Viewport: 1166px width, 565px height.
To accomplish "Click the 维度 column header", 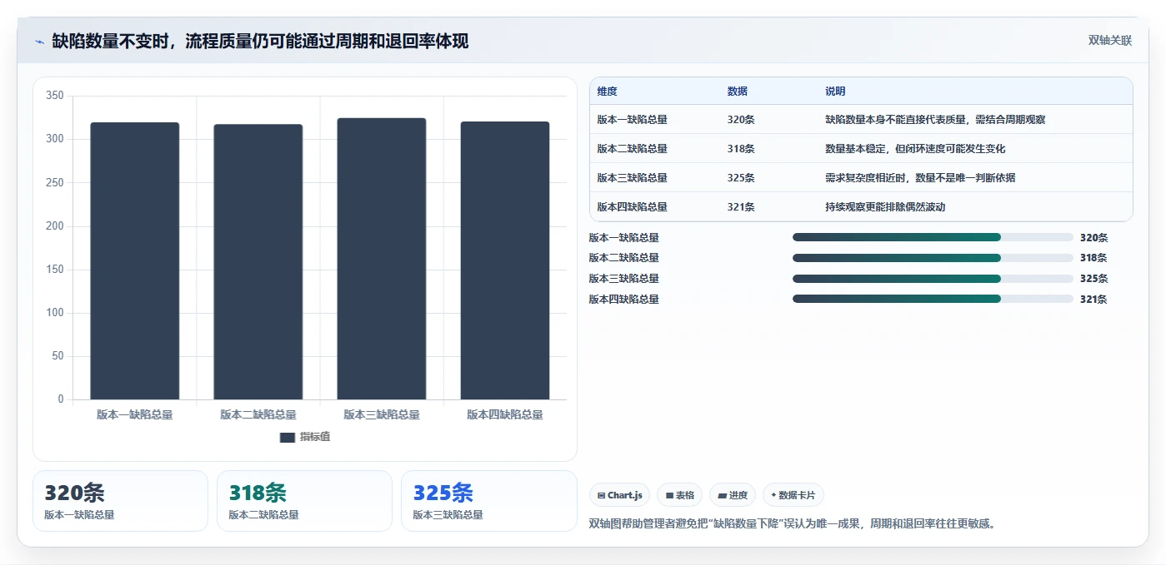I will 608,92.
